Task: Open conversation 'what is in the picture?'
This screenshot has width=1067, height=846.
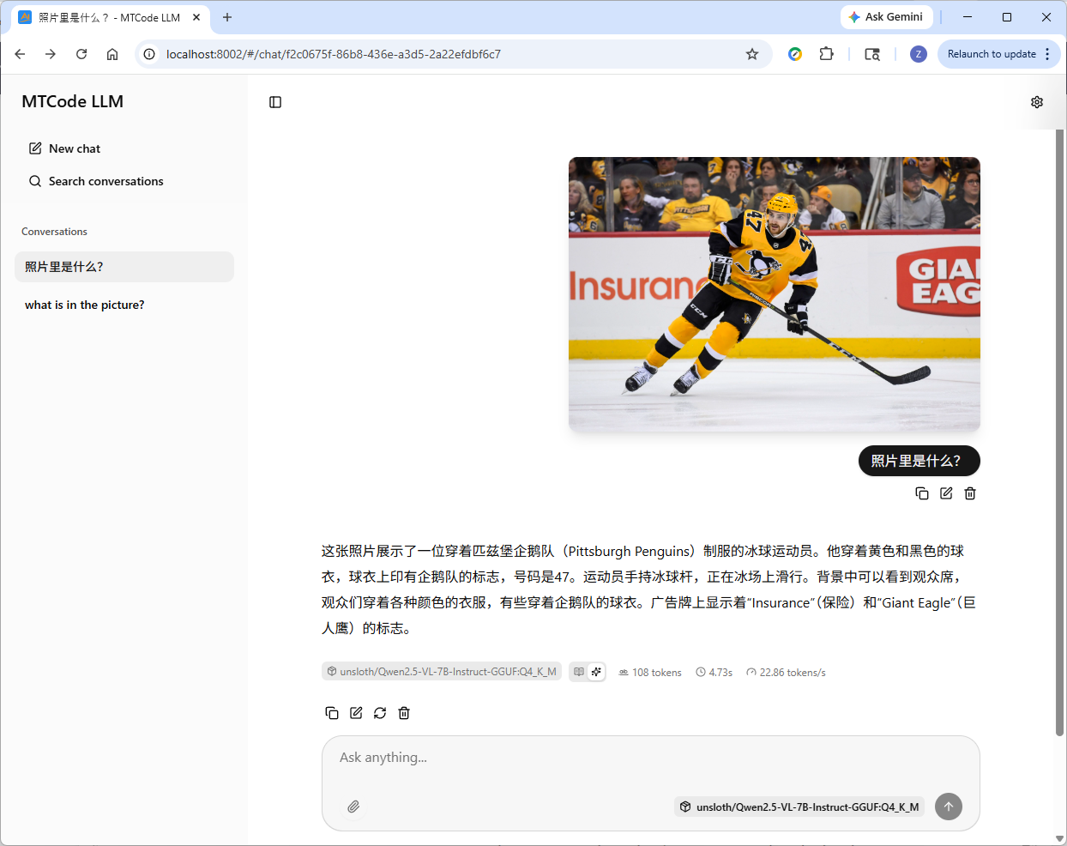Action: click(124, 305)
